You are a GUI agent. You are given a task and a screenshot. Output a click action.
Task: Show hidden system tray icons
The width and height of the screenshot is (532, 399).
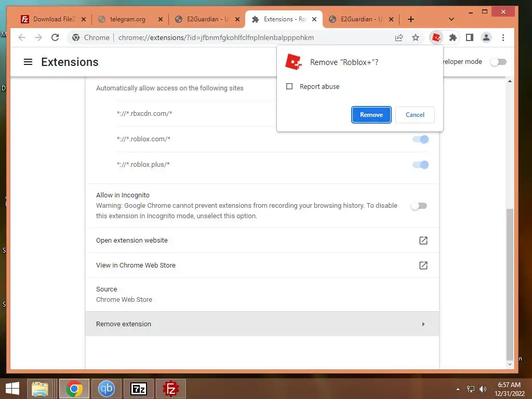458,389
